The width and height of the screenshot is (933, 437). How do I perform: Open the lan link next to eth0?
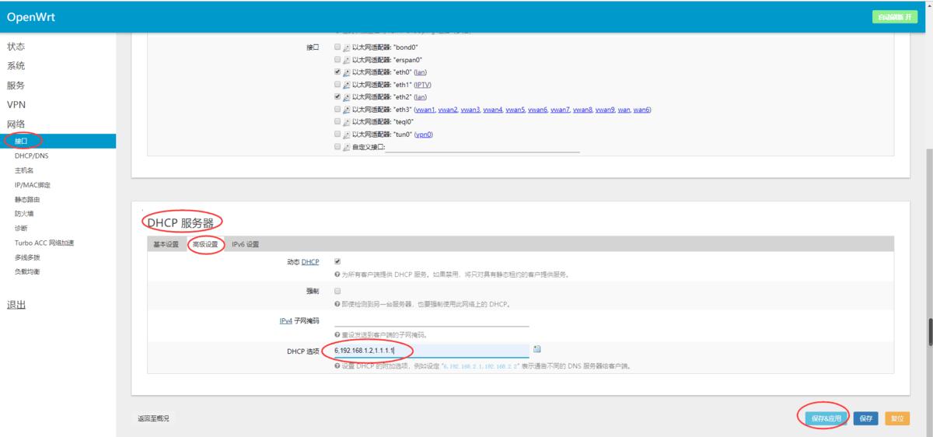[x=421, y=72]
